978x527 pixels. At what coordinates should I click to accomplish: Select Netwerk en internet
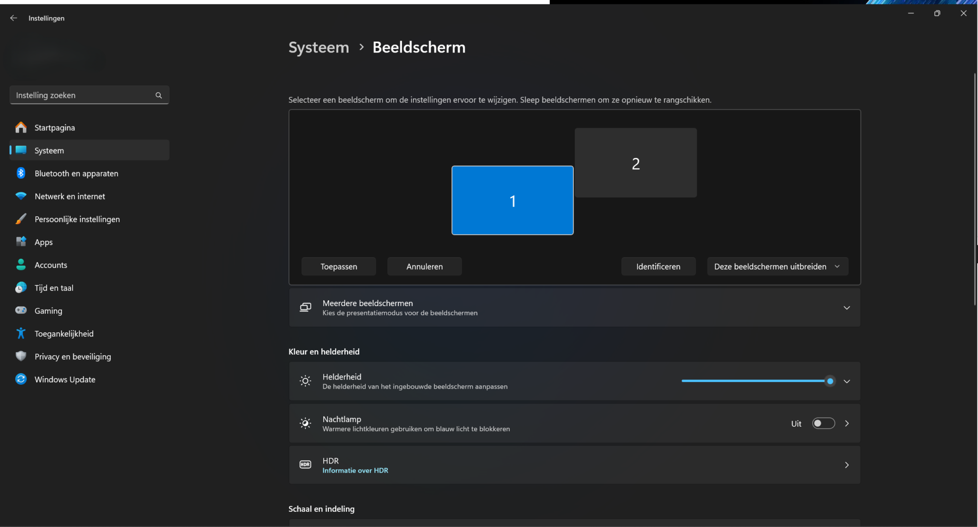tap(70, 196)
